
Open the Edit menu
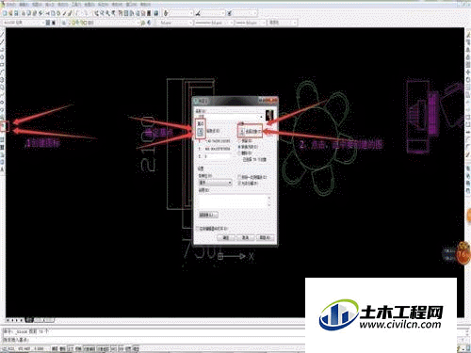pos(24,5)
